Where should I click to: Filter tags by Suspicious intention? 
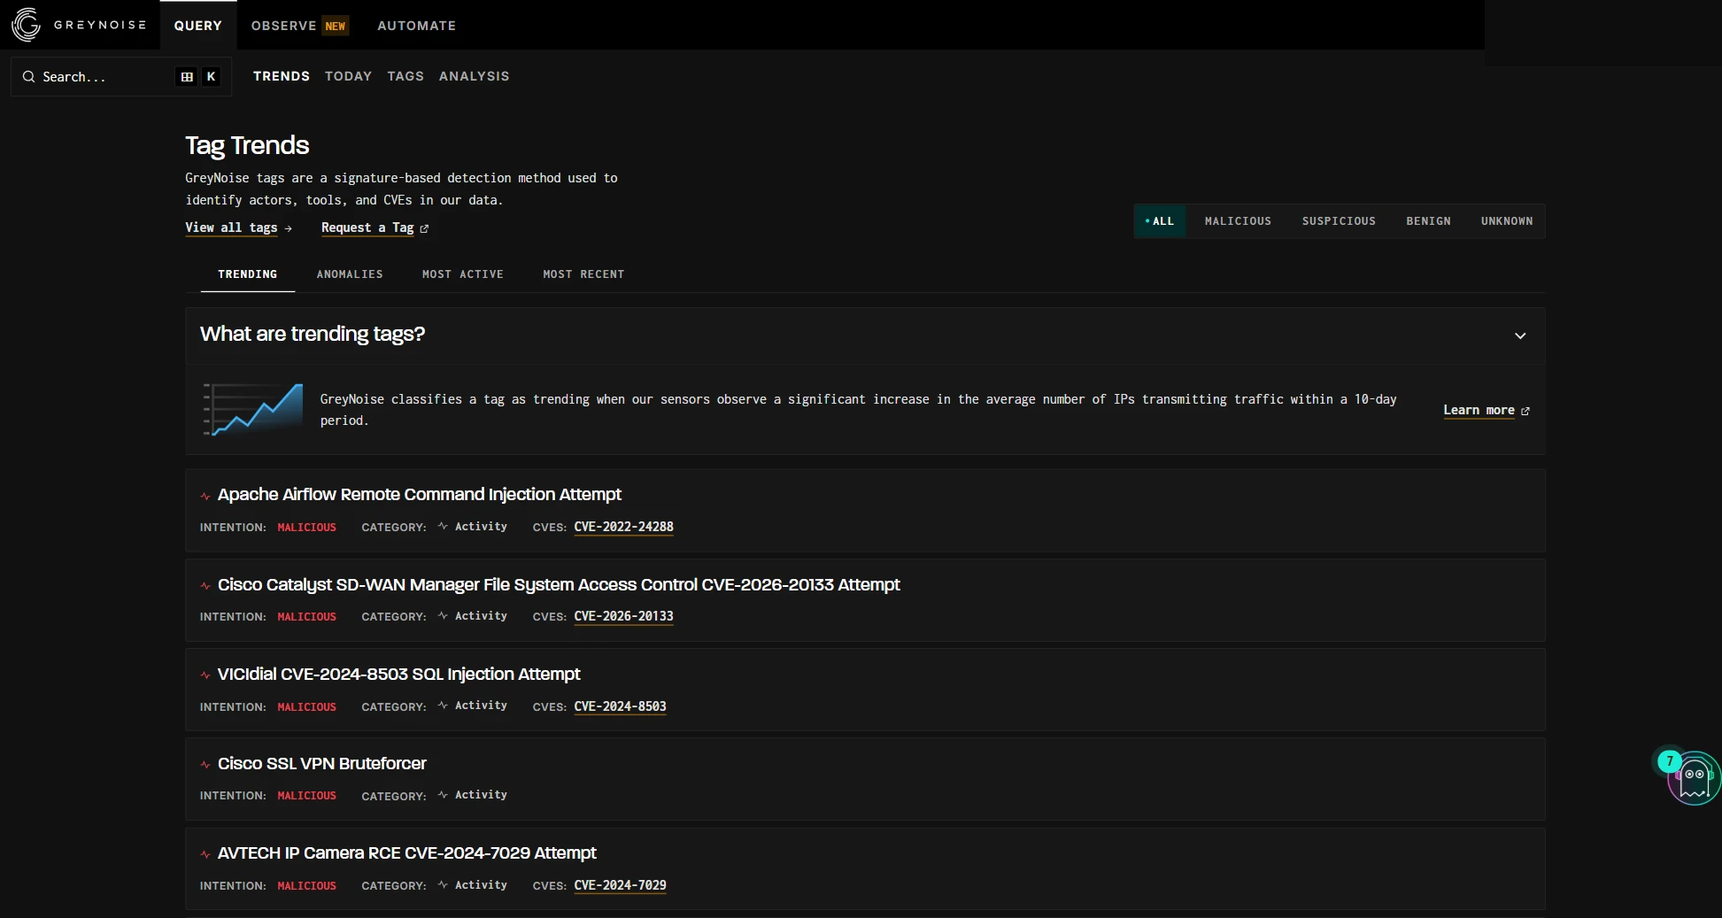click(x=1339, y=221)
